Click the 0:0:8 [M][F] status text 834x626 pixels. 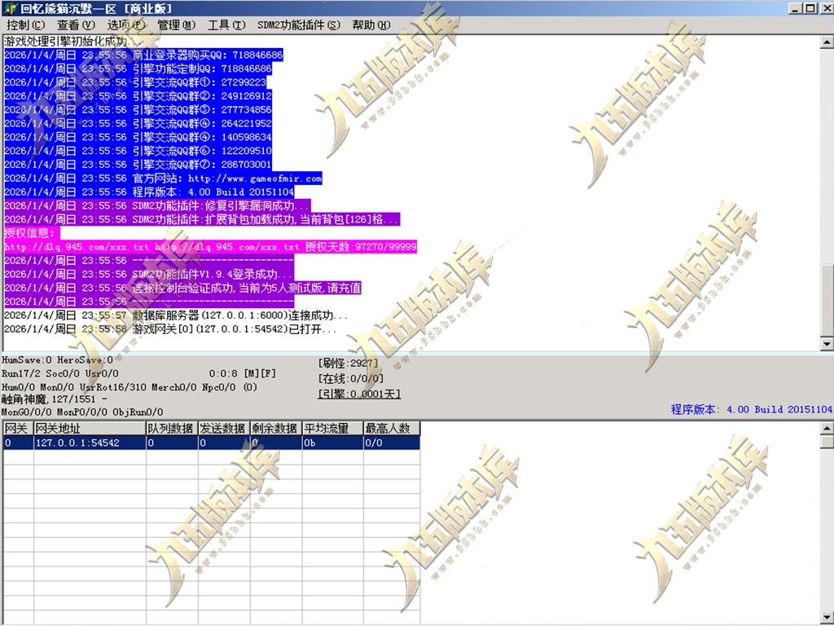[x=243, y=373]
